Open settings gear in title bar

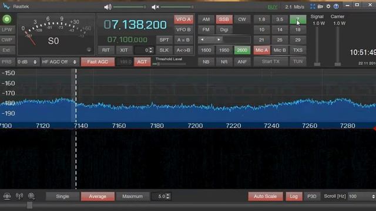[x=328, y=6]
